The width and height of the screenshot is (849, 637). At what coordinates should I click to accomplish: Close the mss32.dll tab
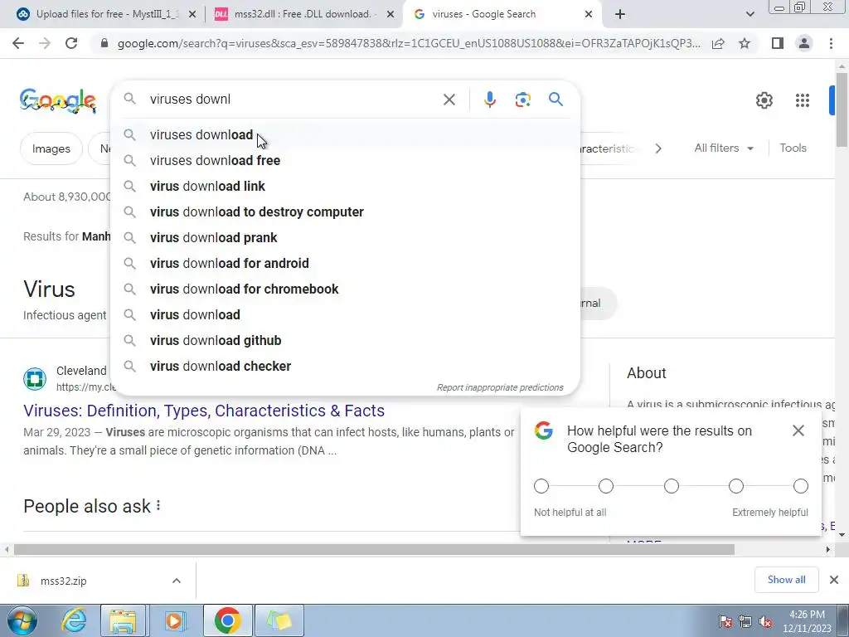390,14
